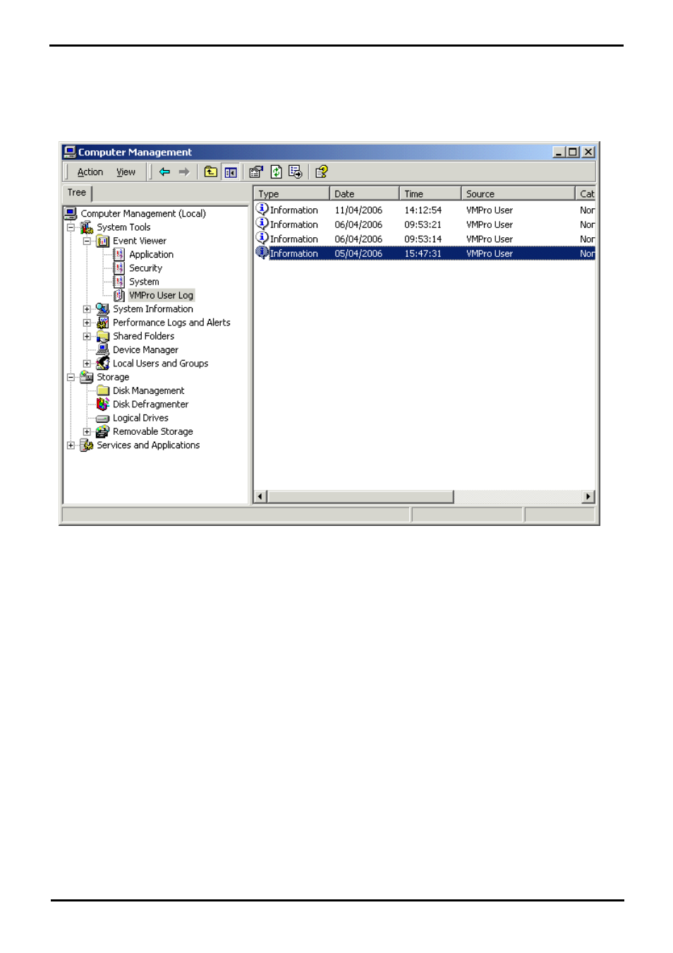The height and width of the screenshot is (953, 673).
Task: Select the event at time 09:53:21
Action: pyautogui.click(x=425, y=224)
